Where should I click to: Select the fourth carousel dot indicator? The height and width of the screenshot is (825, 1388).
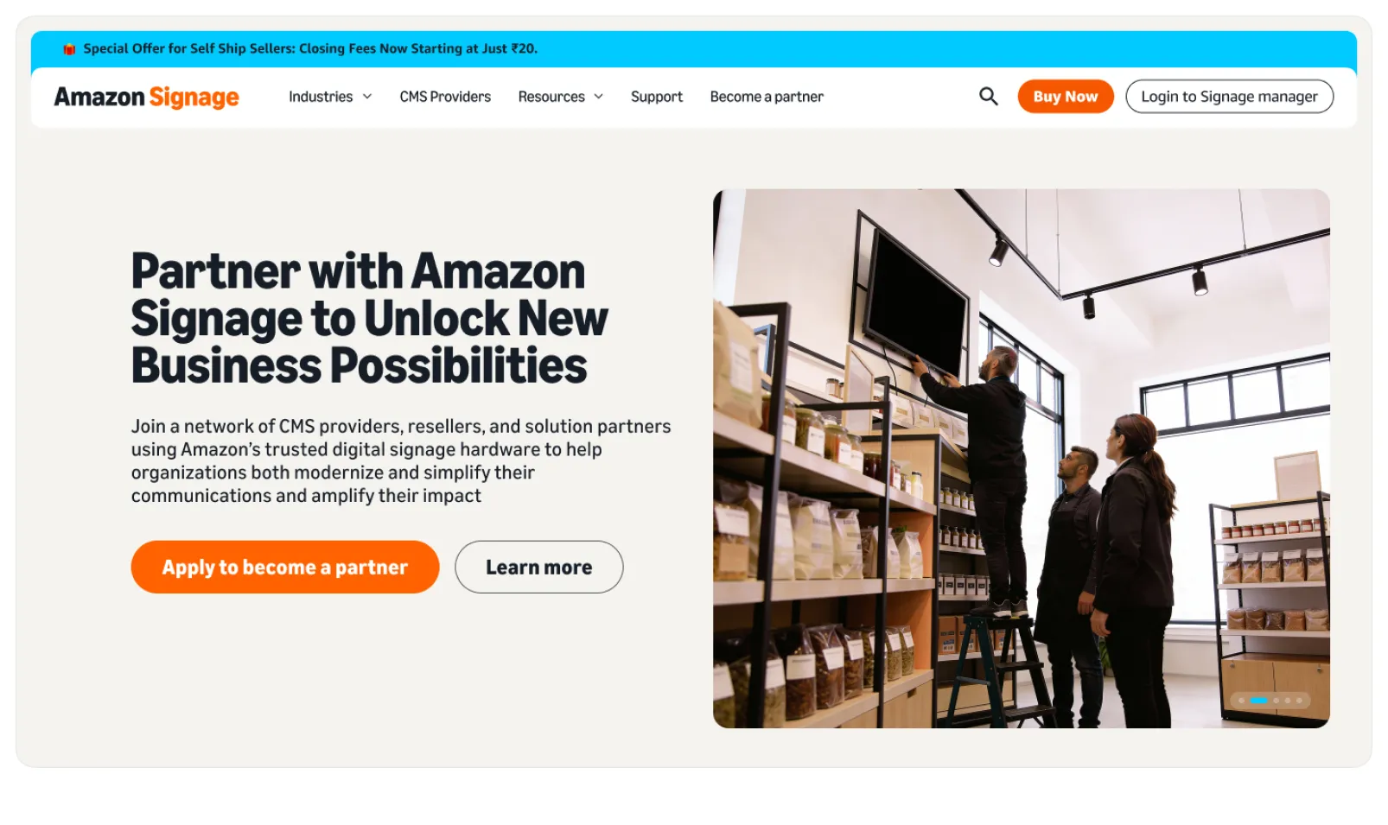(x=1288, y=701)
